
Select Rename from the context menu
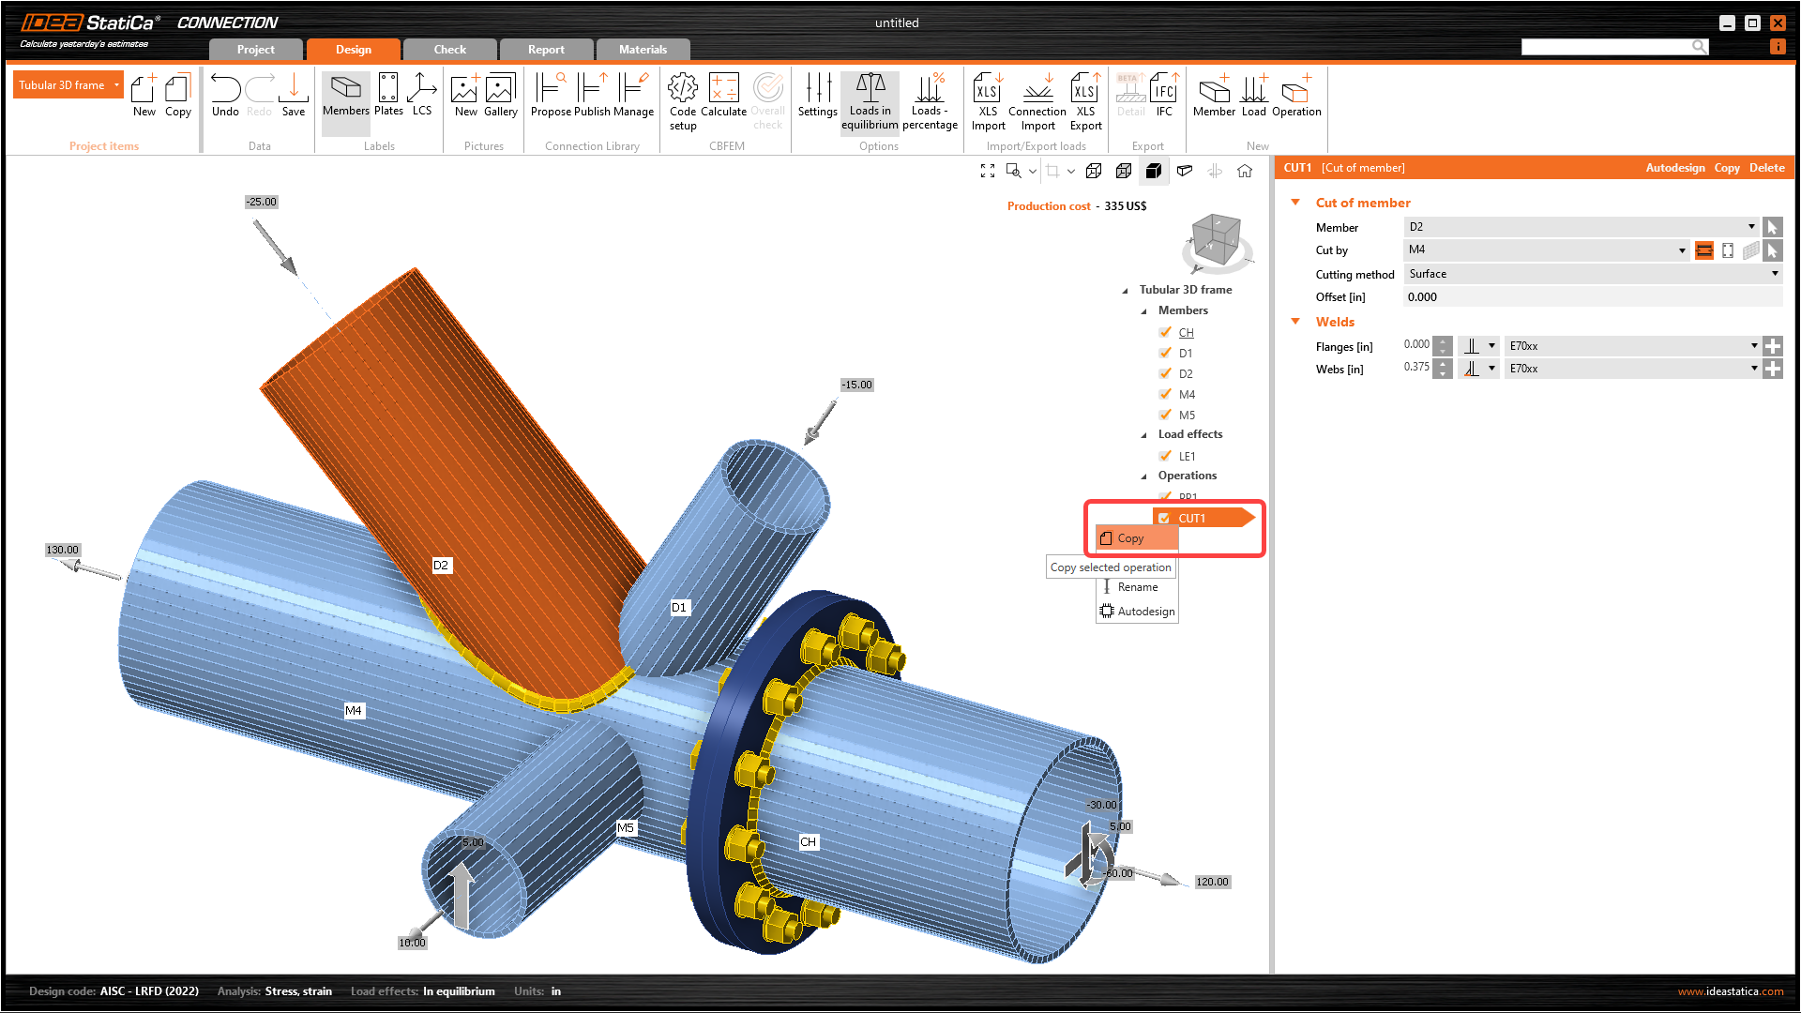pyautogui.click(x=1137, y=587)
